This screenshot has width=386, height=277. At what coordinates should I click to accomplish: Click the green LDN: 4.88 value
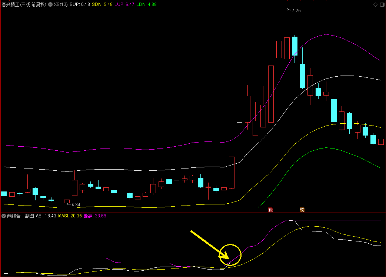[x=146, y=4]
